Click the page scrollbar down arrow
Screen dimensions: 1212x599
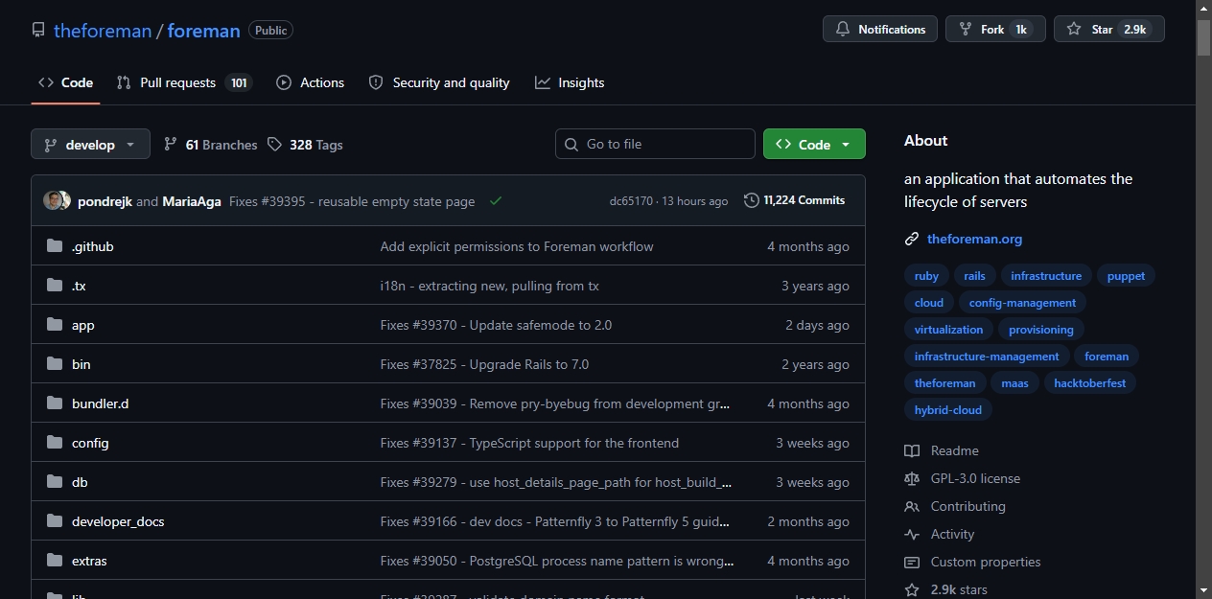click(1204, 590)
